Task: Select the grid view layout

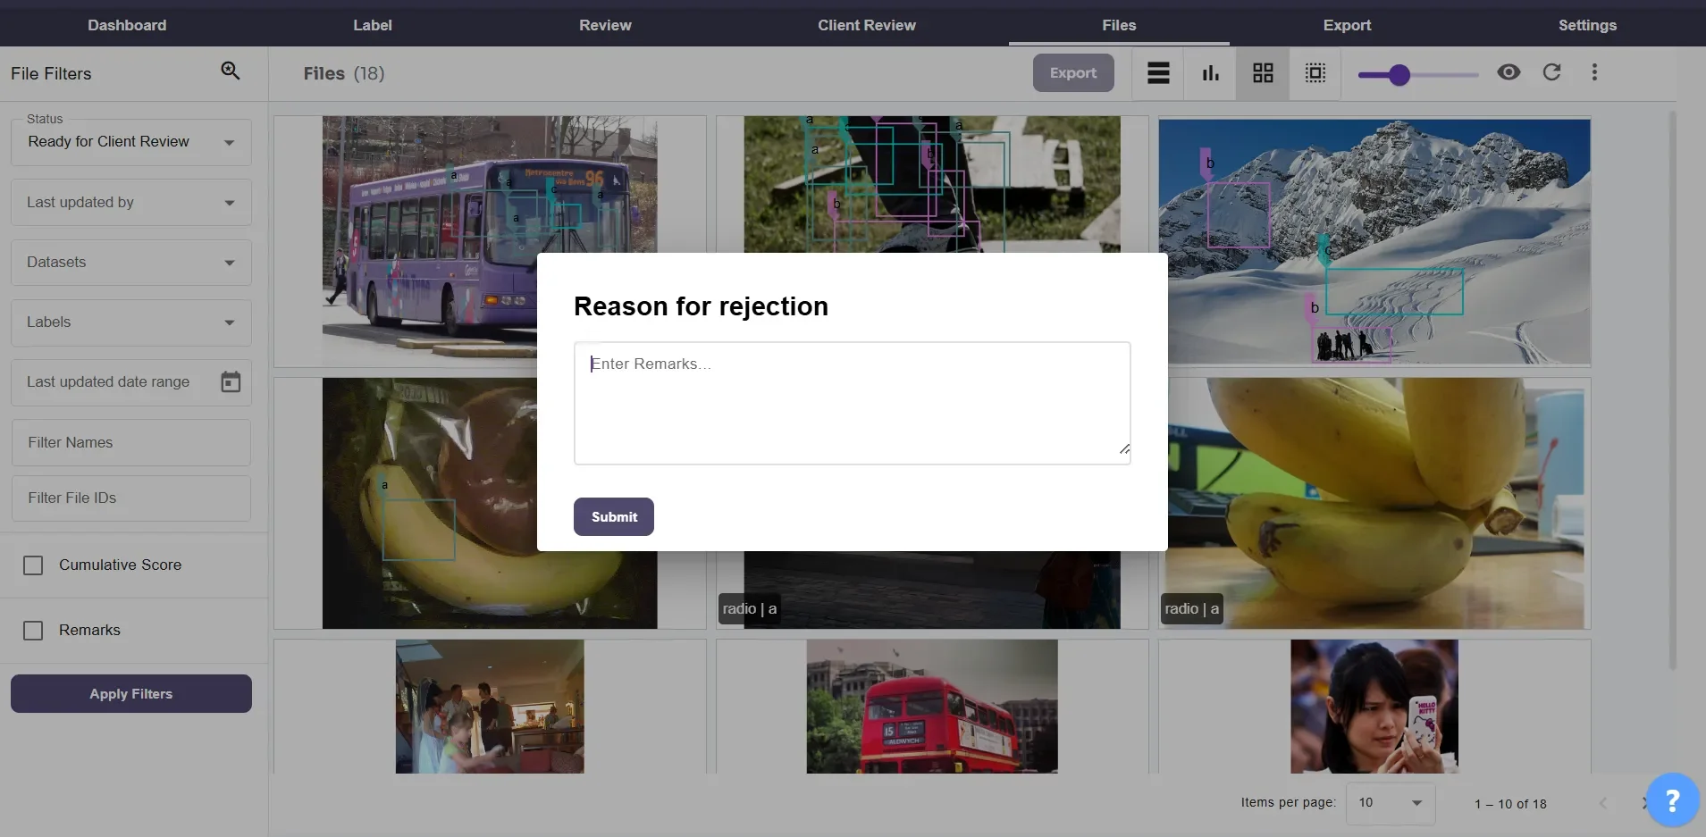Action: click(1263, 73)
